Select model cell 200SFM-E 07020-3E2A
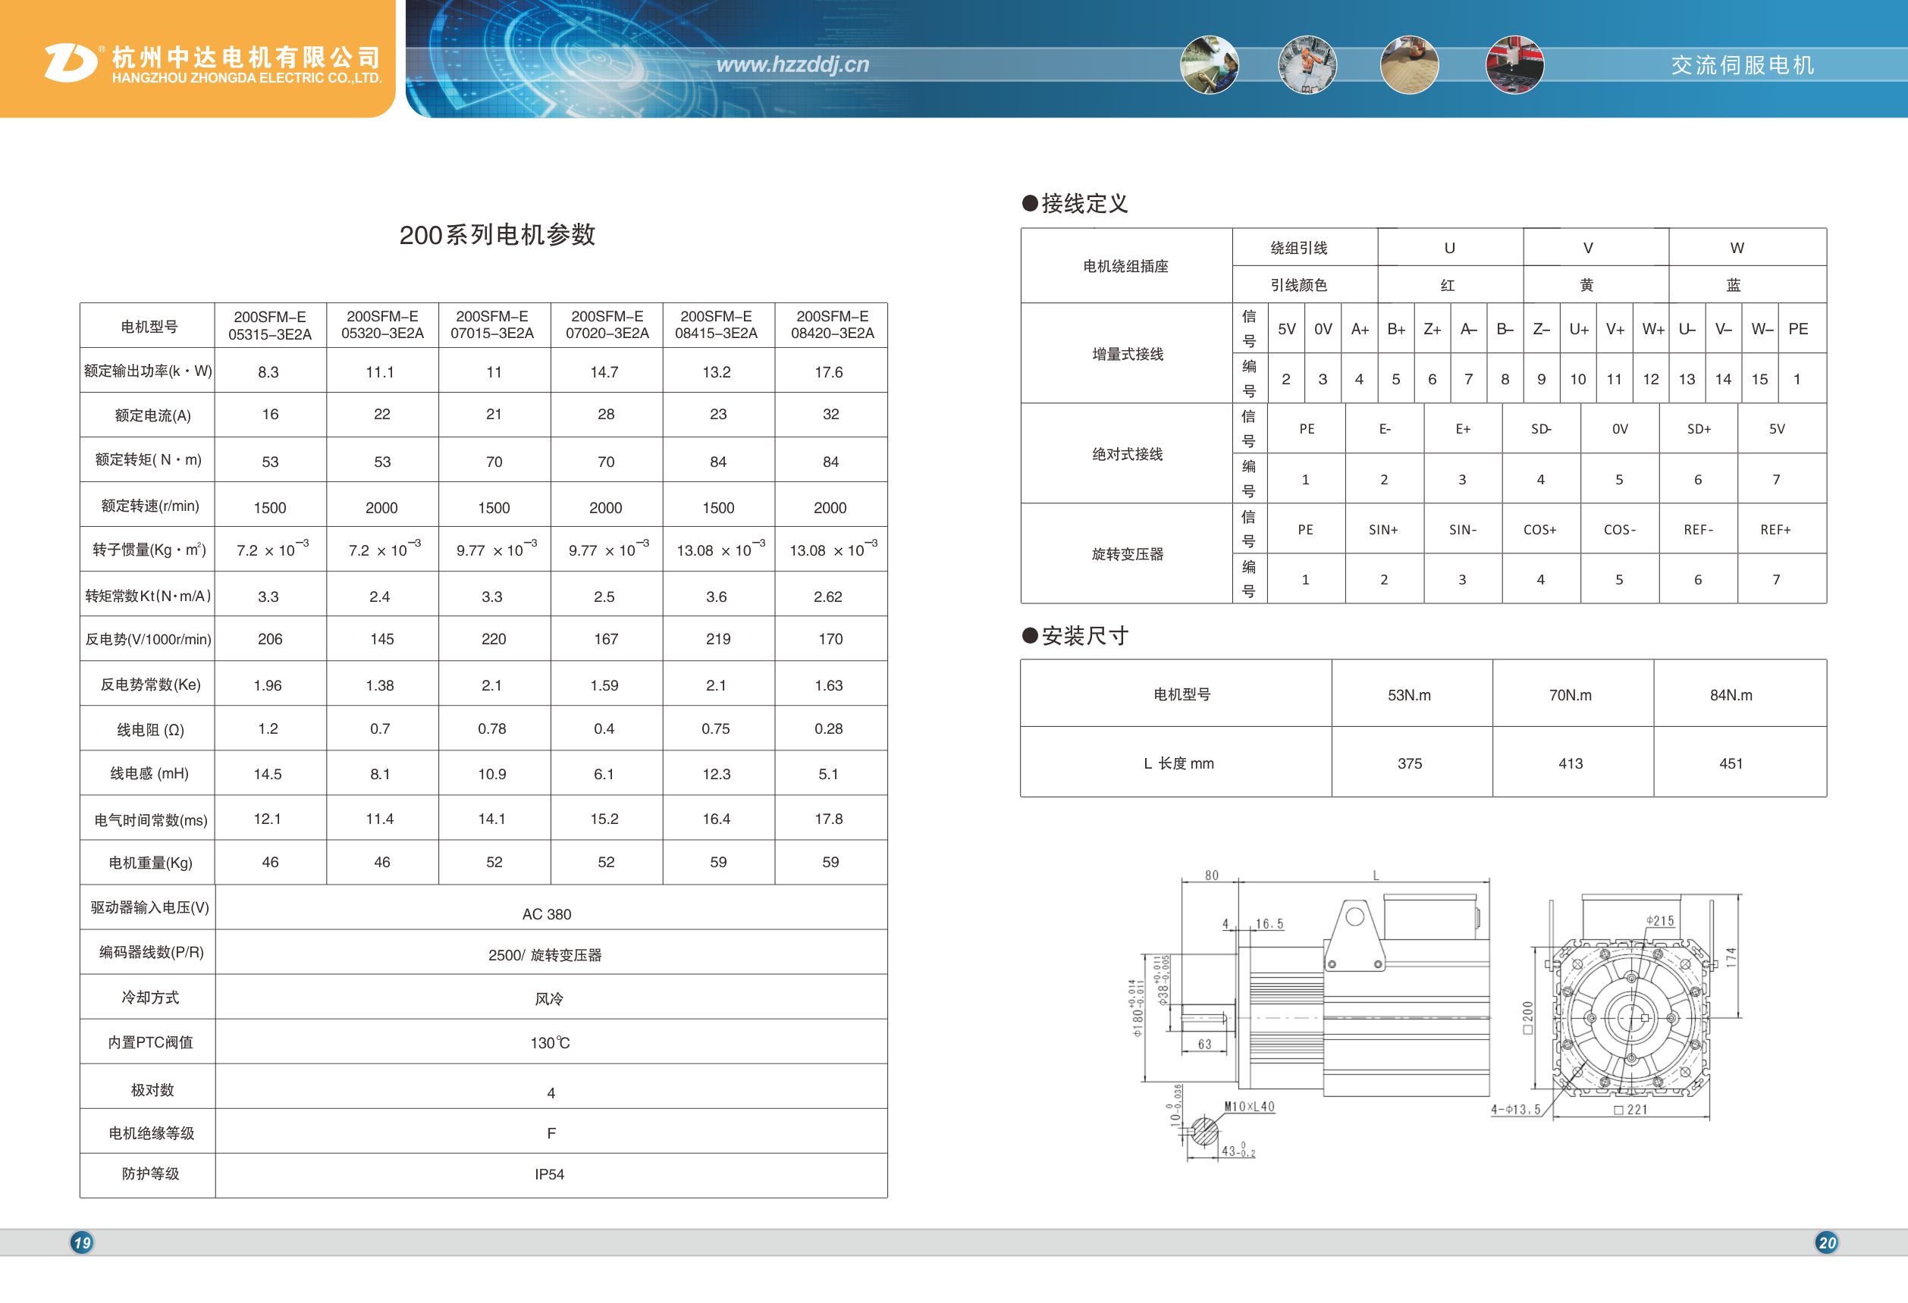 click(x=607, y=325)
